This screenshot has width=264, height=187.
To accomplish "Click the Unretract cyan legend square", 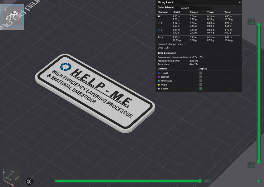I will (x=159, y=81).
